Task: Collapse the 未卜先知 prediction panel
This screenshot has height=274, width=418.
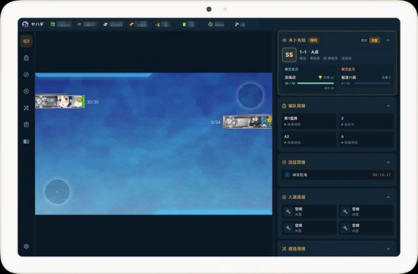Action: coord(388,40)
